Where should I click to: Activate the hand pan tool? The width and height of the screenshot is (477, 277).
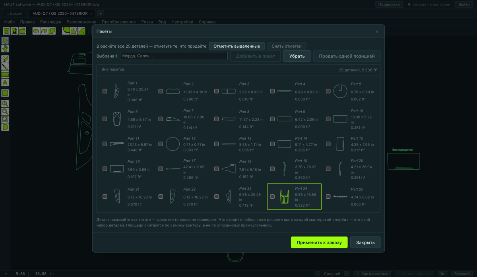click(x=5, y=48)
